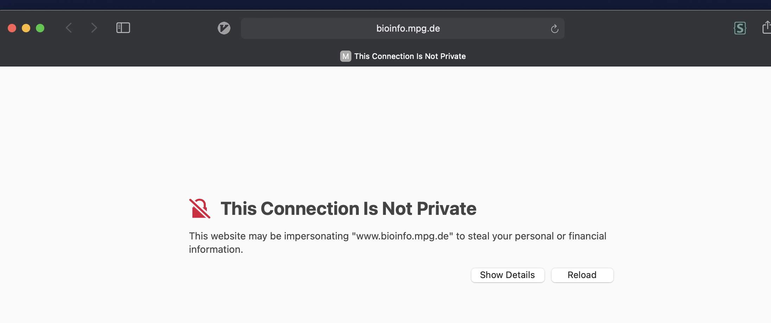
Task: Open the green S extension icon
Action: tap(740, 28)
